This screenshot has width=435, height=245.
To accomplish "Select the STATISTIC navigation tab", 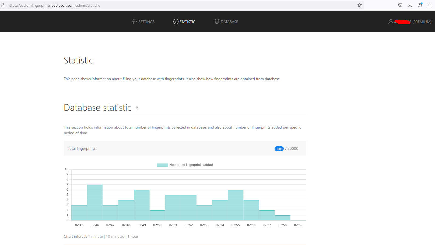I will (187, 22).
